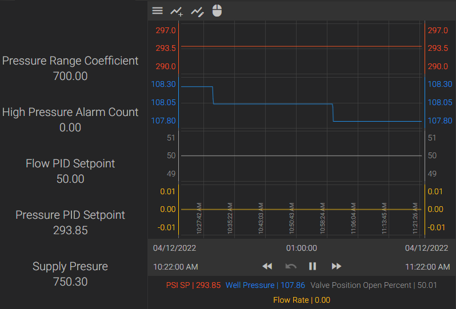Toggle the Well Pressure legend entry
Viewport: 456px width, 309px height.
(x=265, y=285)
